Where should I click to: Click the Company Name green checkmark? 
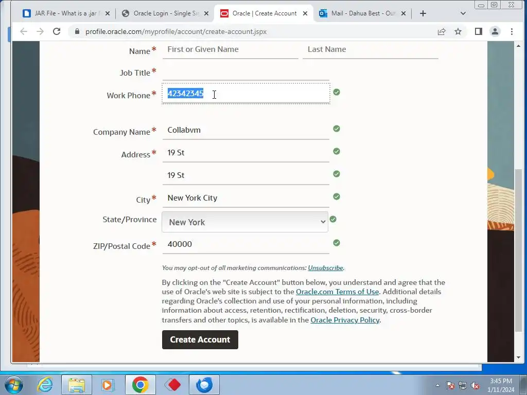click(337, 129)
